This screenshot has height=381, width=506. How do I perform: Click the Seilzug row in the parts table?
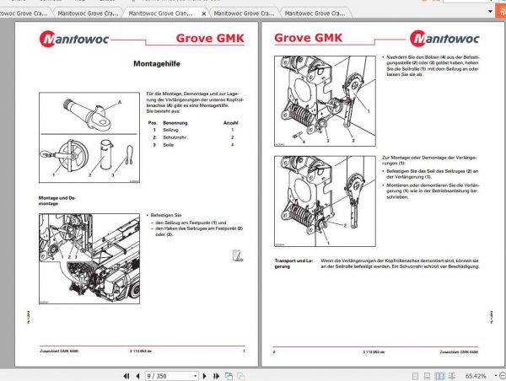[193, 130]
